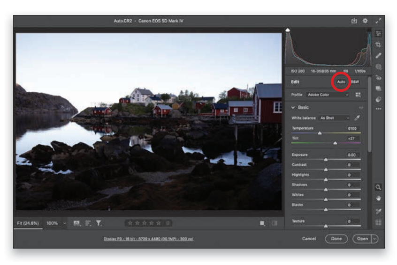Toggle fullscreen mode with arrows icon
Screen dimensions: 397x265
click(378, 21)
